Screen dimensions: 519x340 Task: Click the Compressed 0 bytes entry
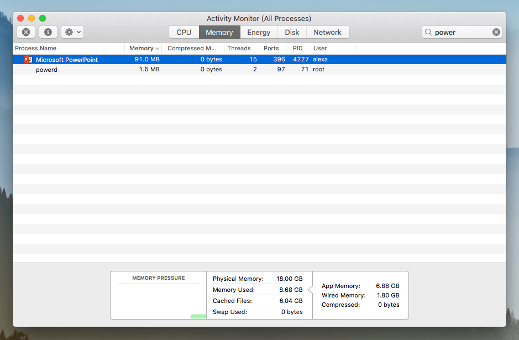pyautogui.click(x=360, y=305)
